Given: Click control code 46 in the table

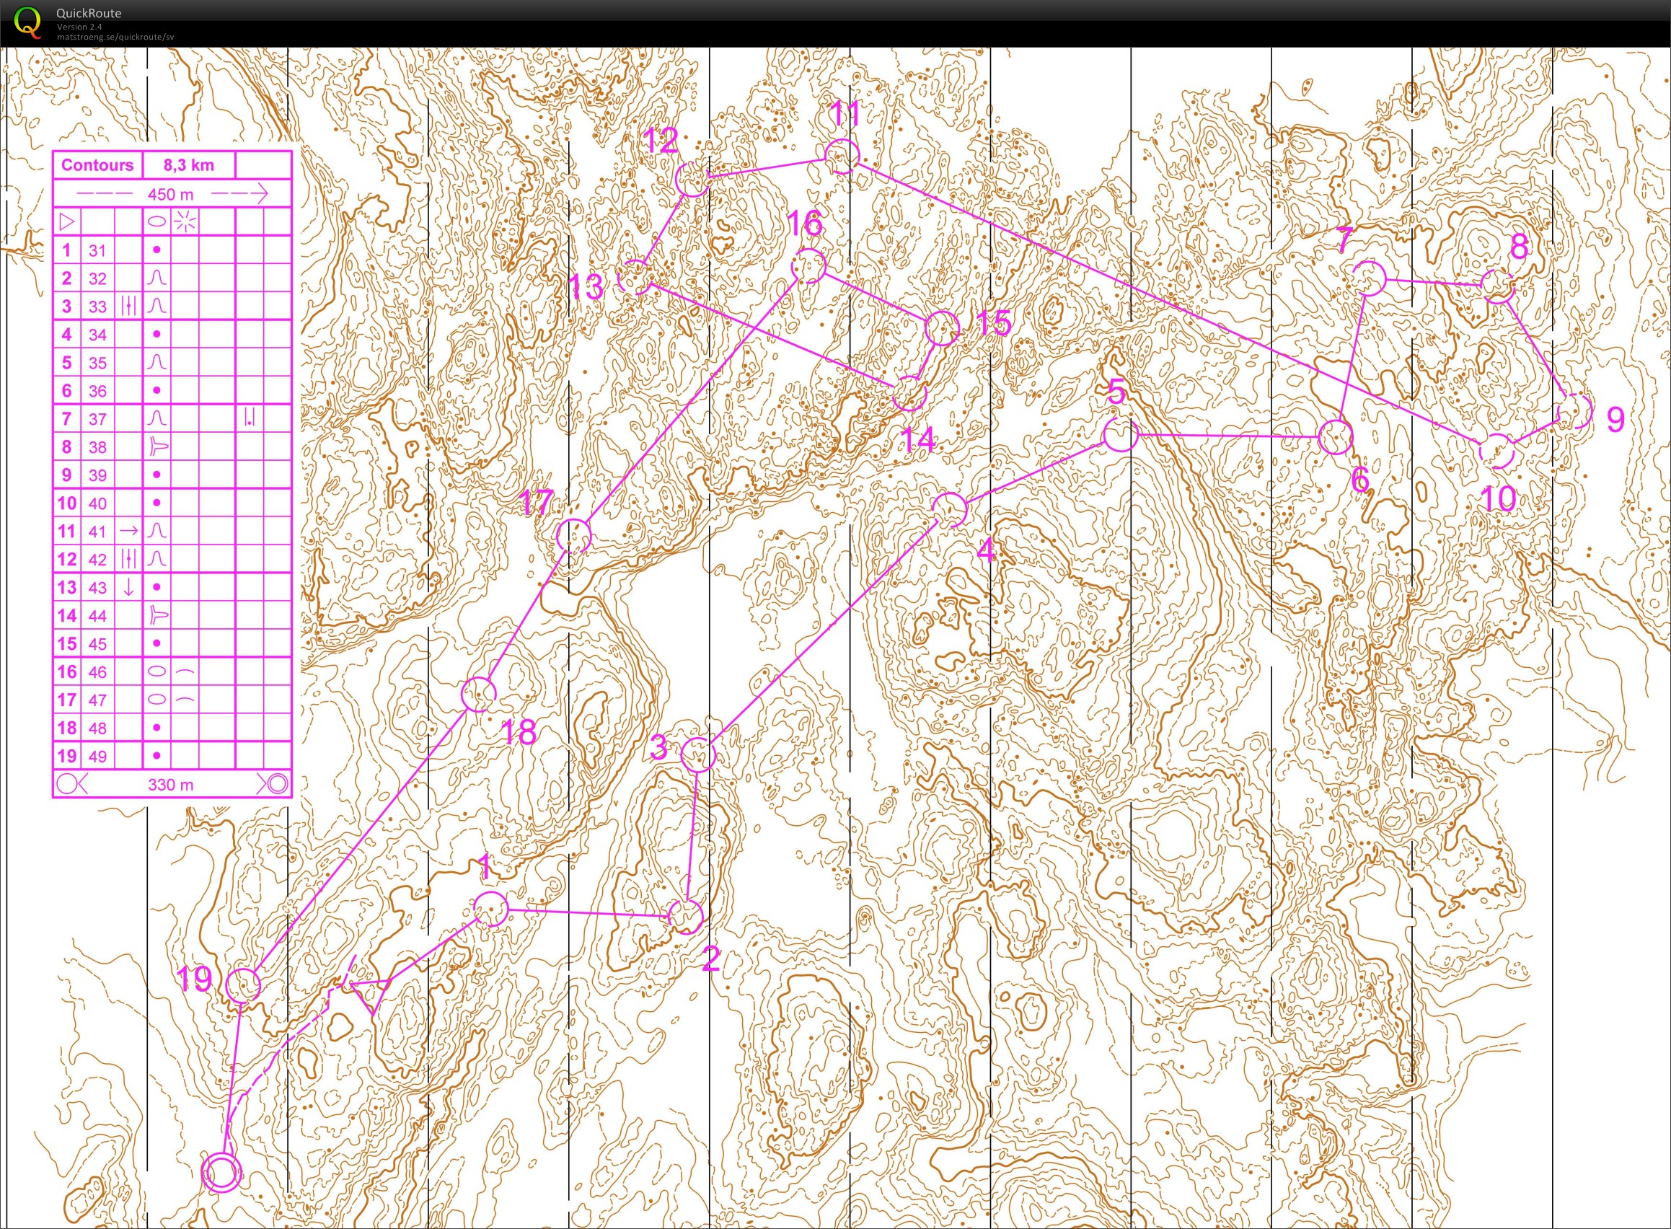Looking at the screenshot, I should pyautogui.click(x=97, y=671).
